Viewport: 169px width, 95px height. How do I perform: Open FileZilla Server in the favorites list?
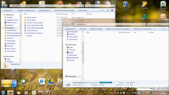pyautogui.click(x=12, y=30)
